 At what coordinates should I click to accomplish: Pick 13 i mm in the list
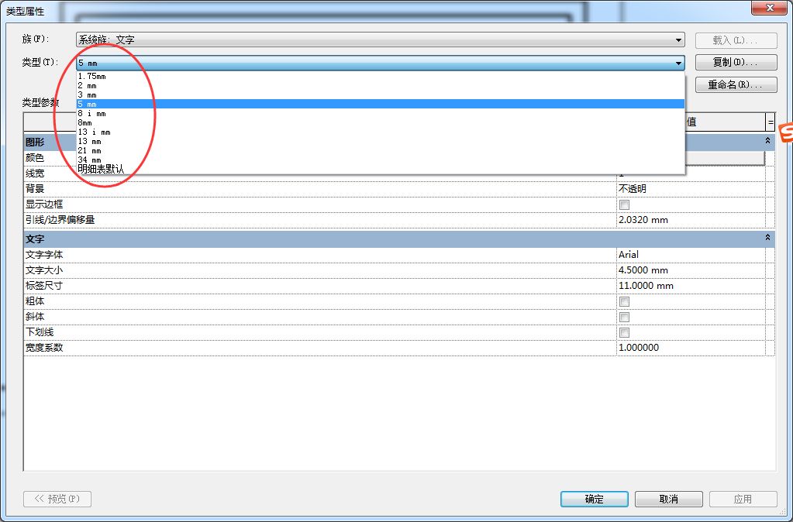381,132
